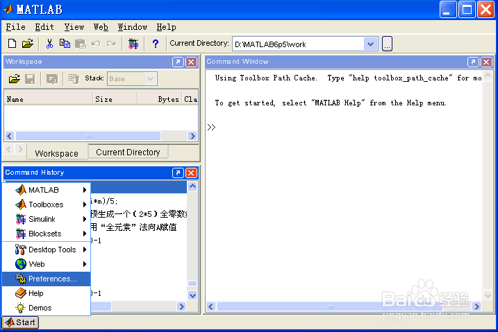Open Current Directory path dropdown arrow

pyautogui.click(x=370, y=44)
